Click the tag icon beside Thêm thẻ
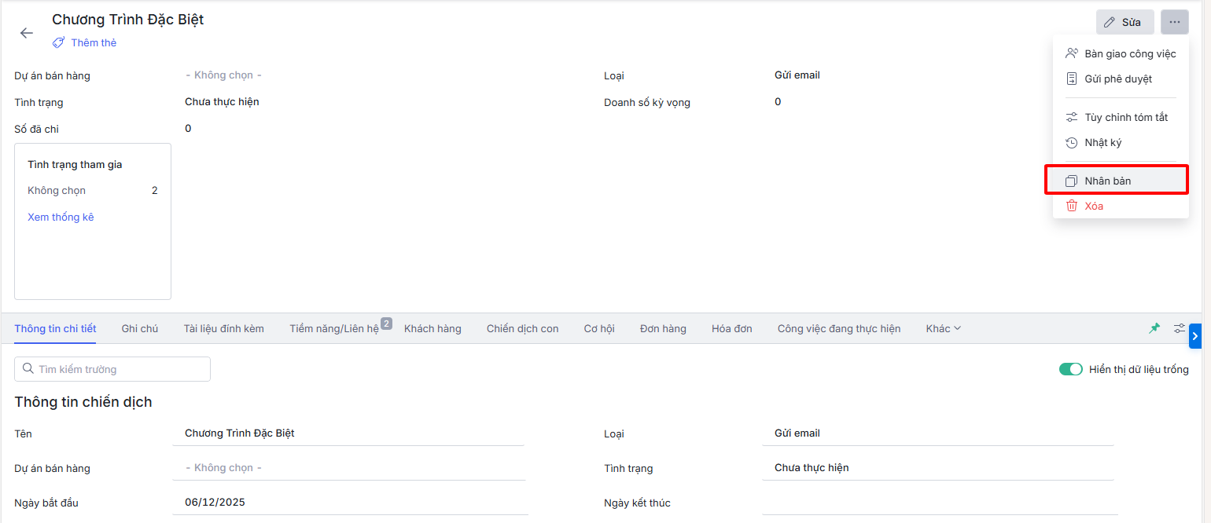Image resolution: width=1211 pixels, height=523 pixels. (59, 42)
